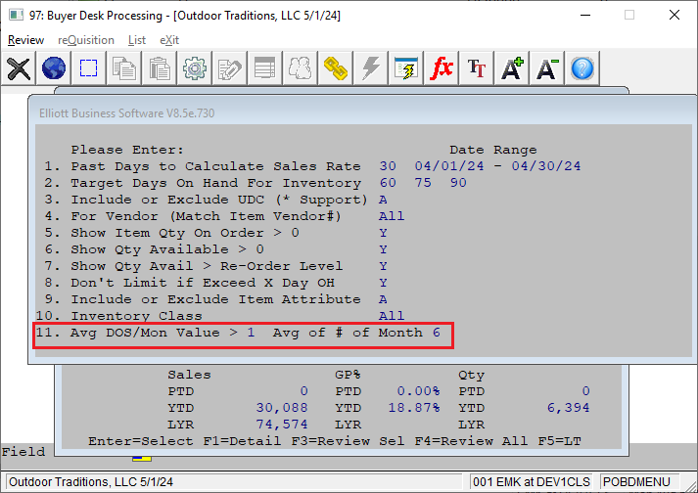This screenshot has height=493, width=698.
Task: Click the UDC include/exclude value A
Action: pos(383,200)
